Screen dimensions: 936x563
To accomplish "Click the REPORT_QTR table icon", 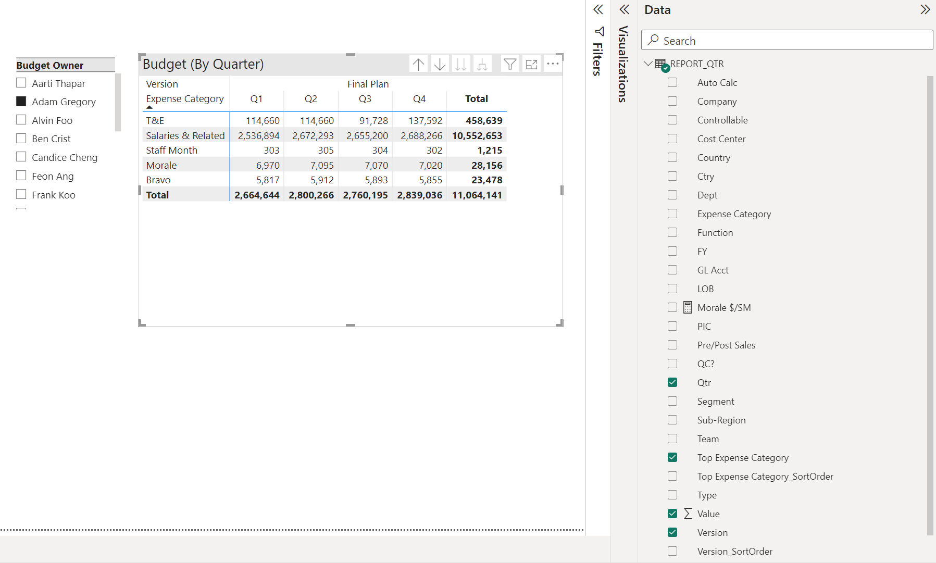I will (x=662, y=65).
